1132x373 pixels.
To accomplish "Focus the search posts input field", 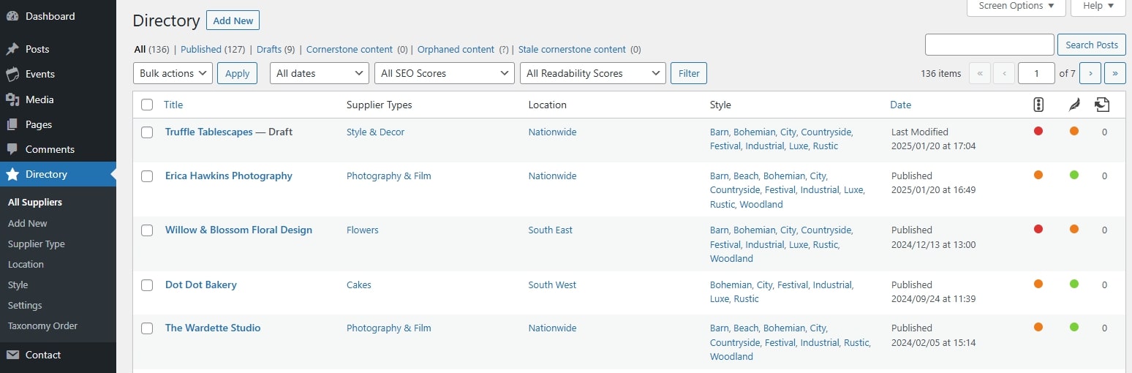I will [x=989, y=45].
